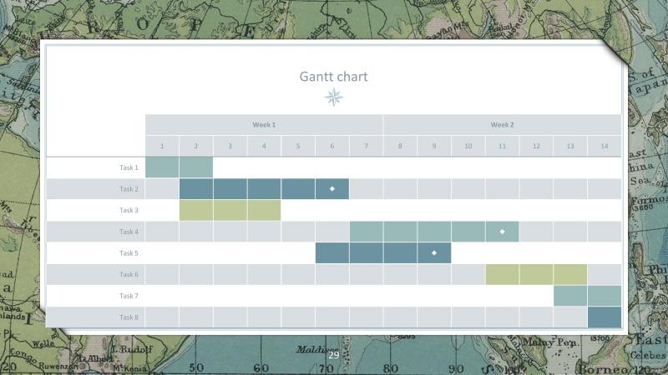Image resolution: width=668 pixels, height=375 pixels.
Task: Select the Week 2 header
Action: click(x=502, y=125)
